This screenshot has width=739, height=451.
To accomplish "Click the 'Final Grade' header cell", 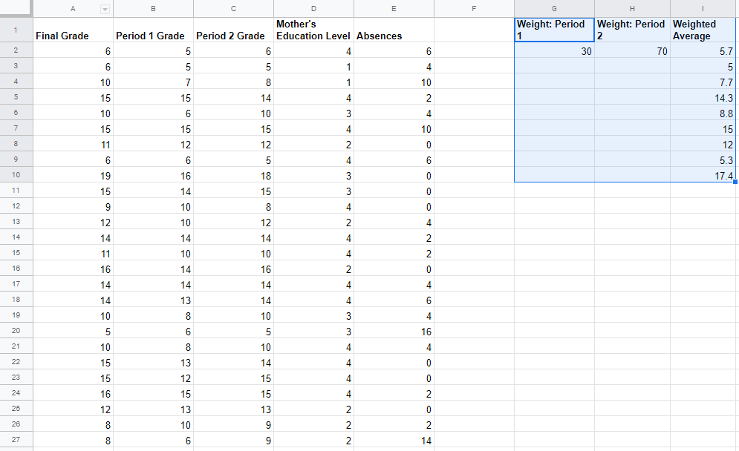I will (x=73, y=30).
